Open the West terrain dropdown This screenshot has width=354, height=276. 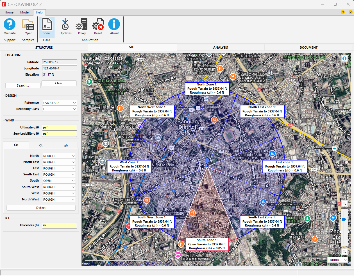[59, 193]
